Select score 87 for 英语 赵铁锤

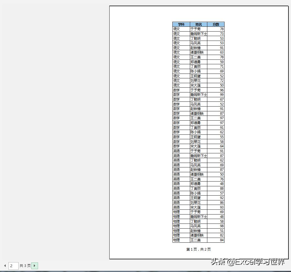(216, 170)
